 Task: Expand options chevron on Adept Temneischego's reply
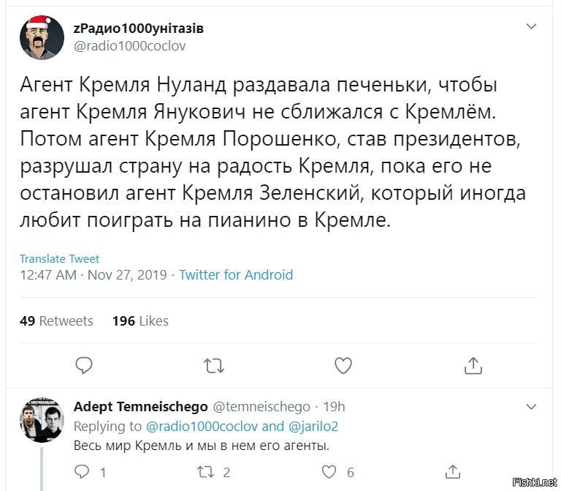pos(532,407)
